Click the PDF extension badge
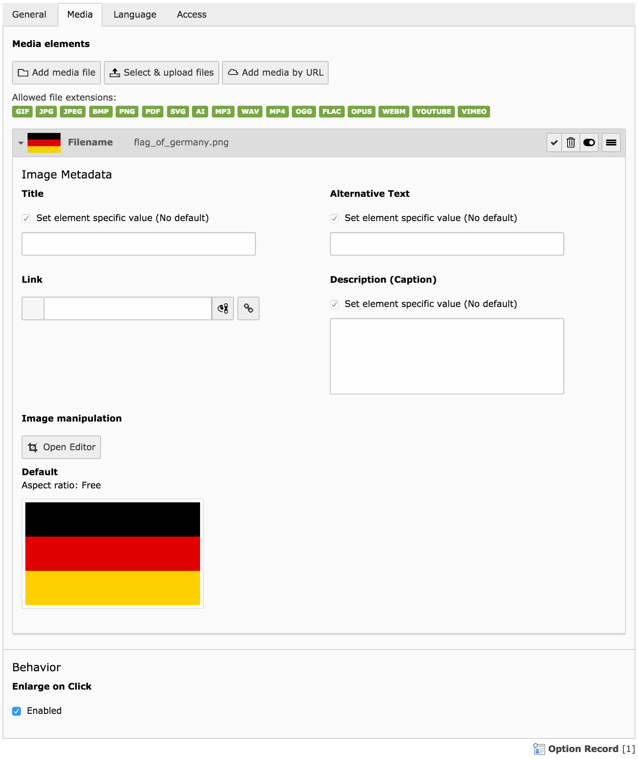The height and width of the screenshot is (759, 638). pos(153,112)
